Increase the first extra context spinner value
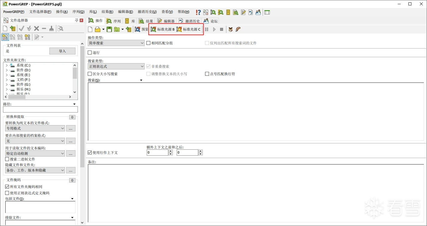Viewport: 427px width, 226px height. (171, 151)
